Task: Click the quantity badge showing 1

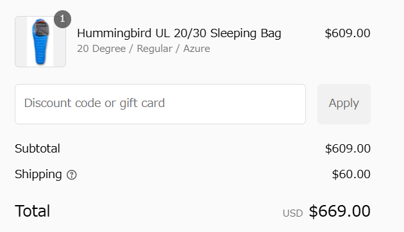Action: tap(63, 19)
